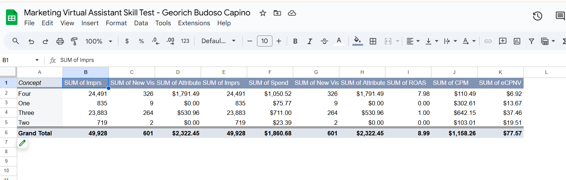Open the Format menu

[x=116, y=23]
